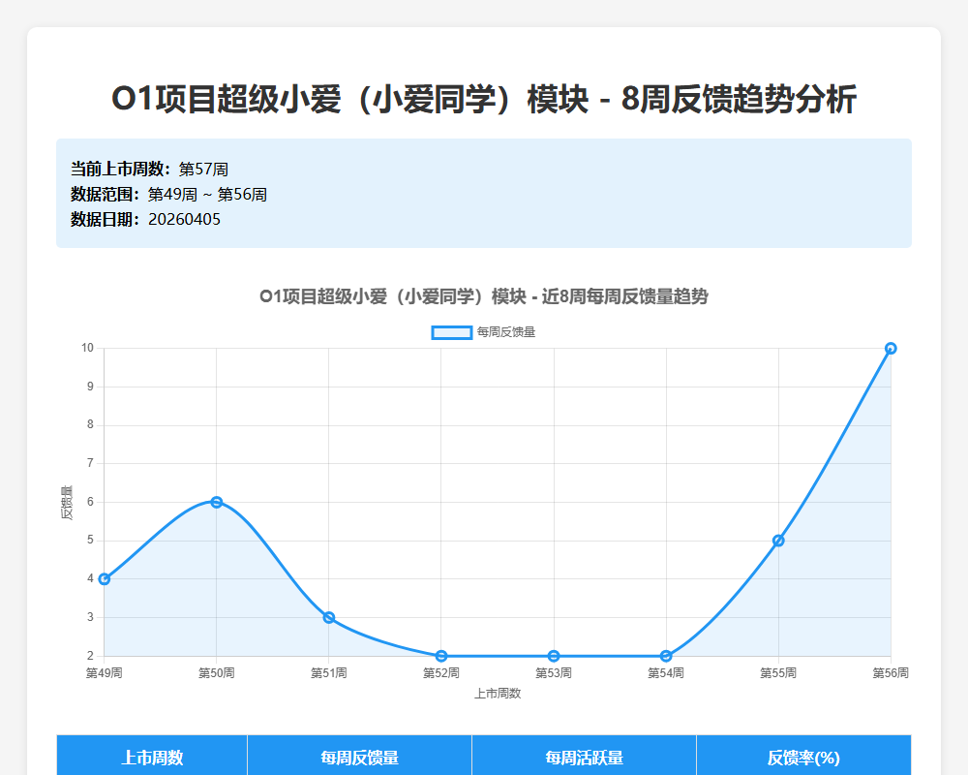Click the 每周反馈量 legend color box
The width and height of the screenshot is (968, 775).
coord(452,332)
